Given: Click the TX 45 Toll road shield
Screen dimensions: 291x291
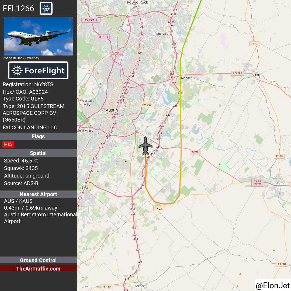Looking at the screenshot, I should pyautogui.click(x=91, y=20).
